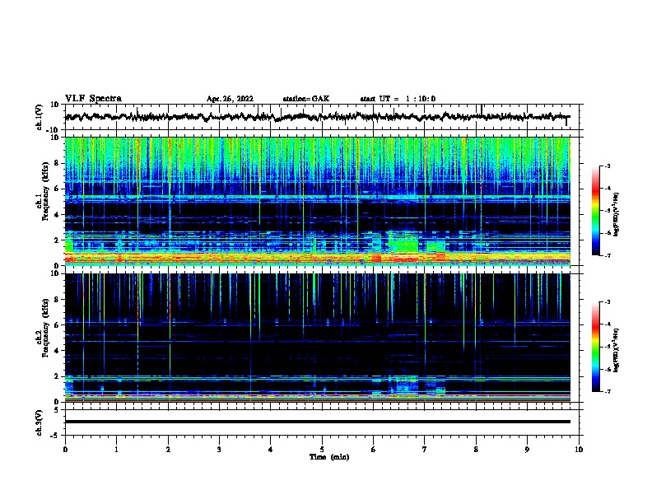Click the "-7" tick on ch.1 color bar
Viewport: 652px width, 504px height.
[x=607, y=255]
